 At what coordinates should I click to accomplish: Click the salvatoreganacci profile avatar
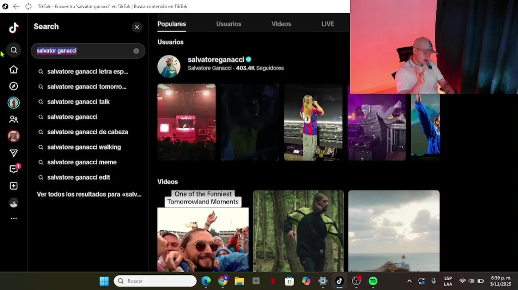169,66
